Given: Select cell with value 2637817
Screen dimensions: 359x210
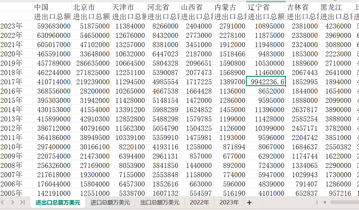Looking at the screenshot, I should click(x=302, y=110).
